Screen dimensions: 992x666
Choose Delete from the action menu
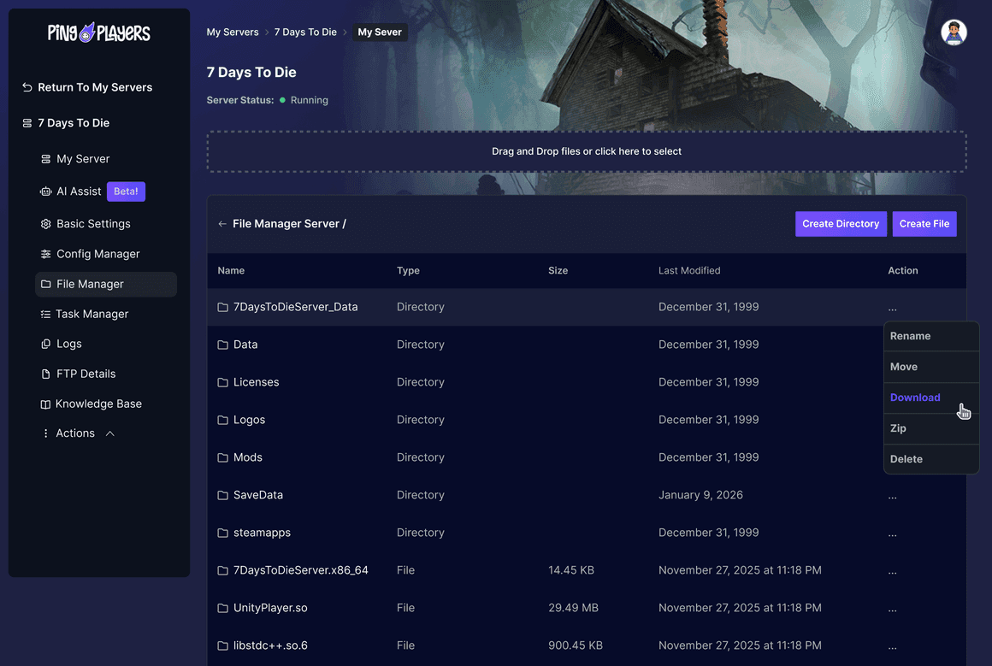tap(931, 459)
